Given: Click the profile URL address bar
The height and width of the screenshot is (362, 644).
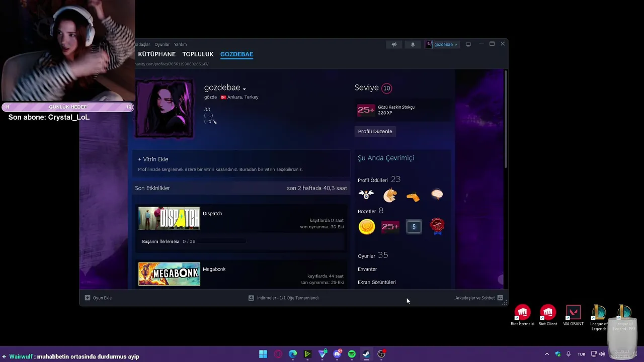Looking at the screenshot, I should 172,64.
